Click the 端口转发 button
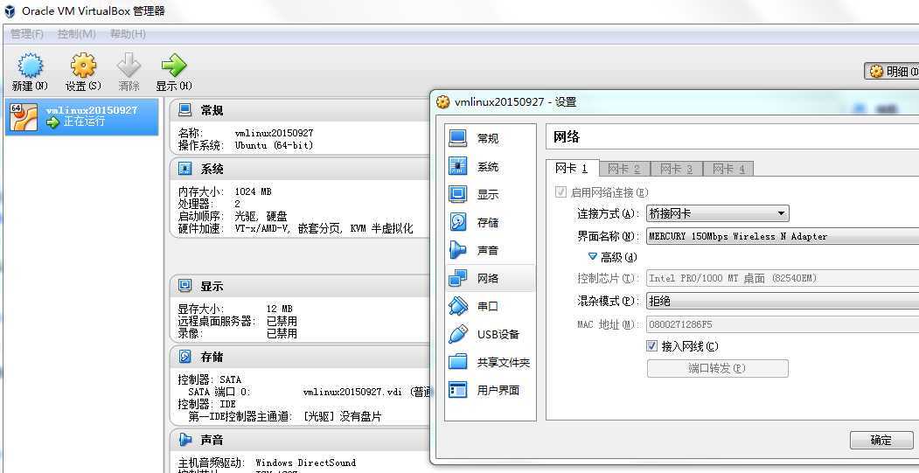This screenshot has height=473, width=919. (x=717, y=368)
